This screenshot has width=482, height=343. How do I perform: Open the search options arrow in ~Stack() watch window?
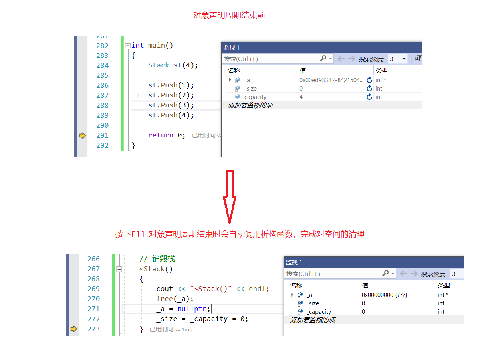(393, 274)
